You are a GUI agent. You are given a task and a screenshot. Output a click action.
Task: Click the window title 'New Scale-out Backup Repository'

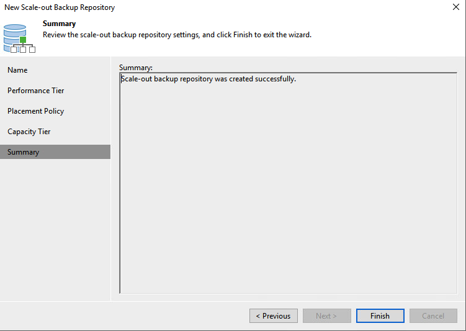point(60,7)
